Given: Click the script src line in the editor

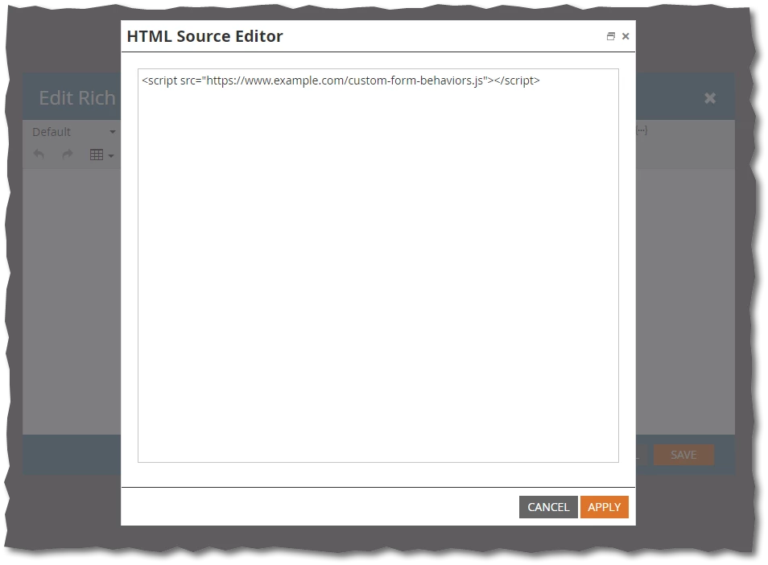Looking at the screenshot, I should tap(341, 80).
